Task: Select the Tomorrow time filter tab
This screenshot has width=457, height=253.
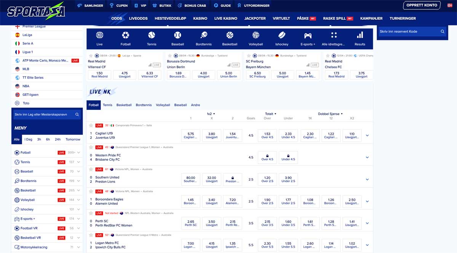Action: click(x=73, y=139)
